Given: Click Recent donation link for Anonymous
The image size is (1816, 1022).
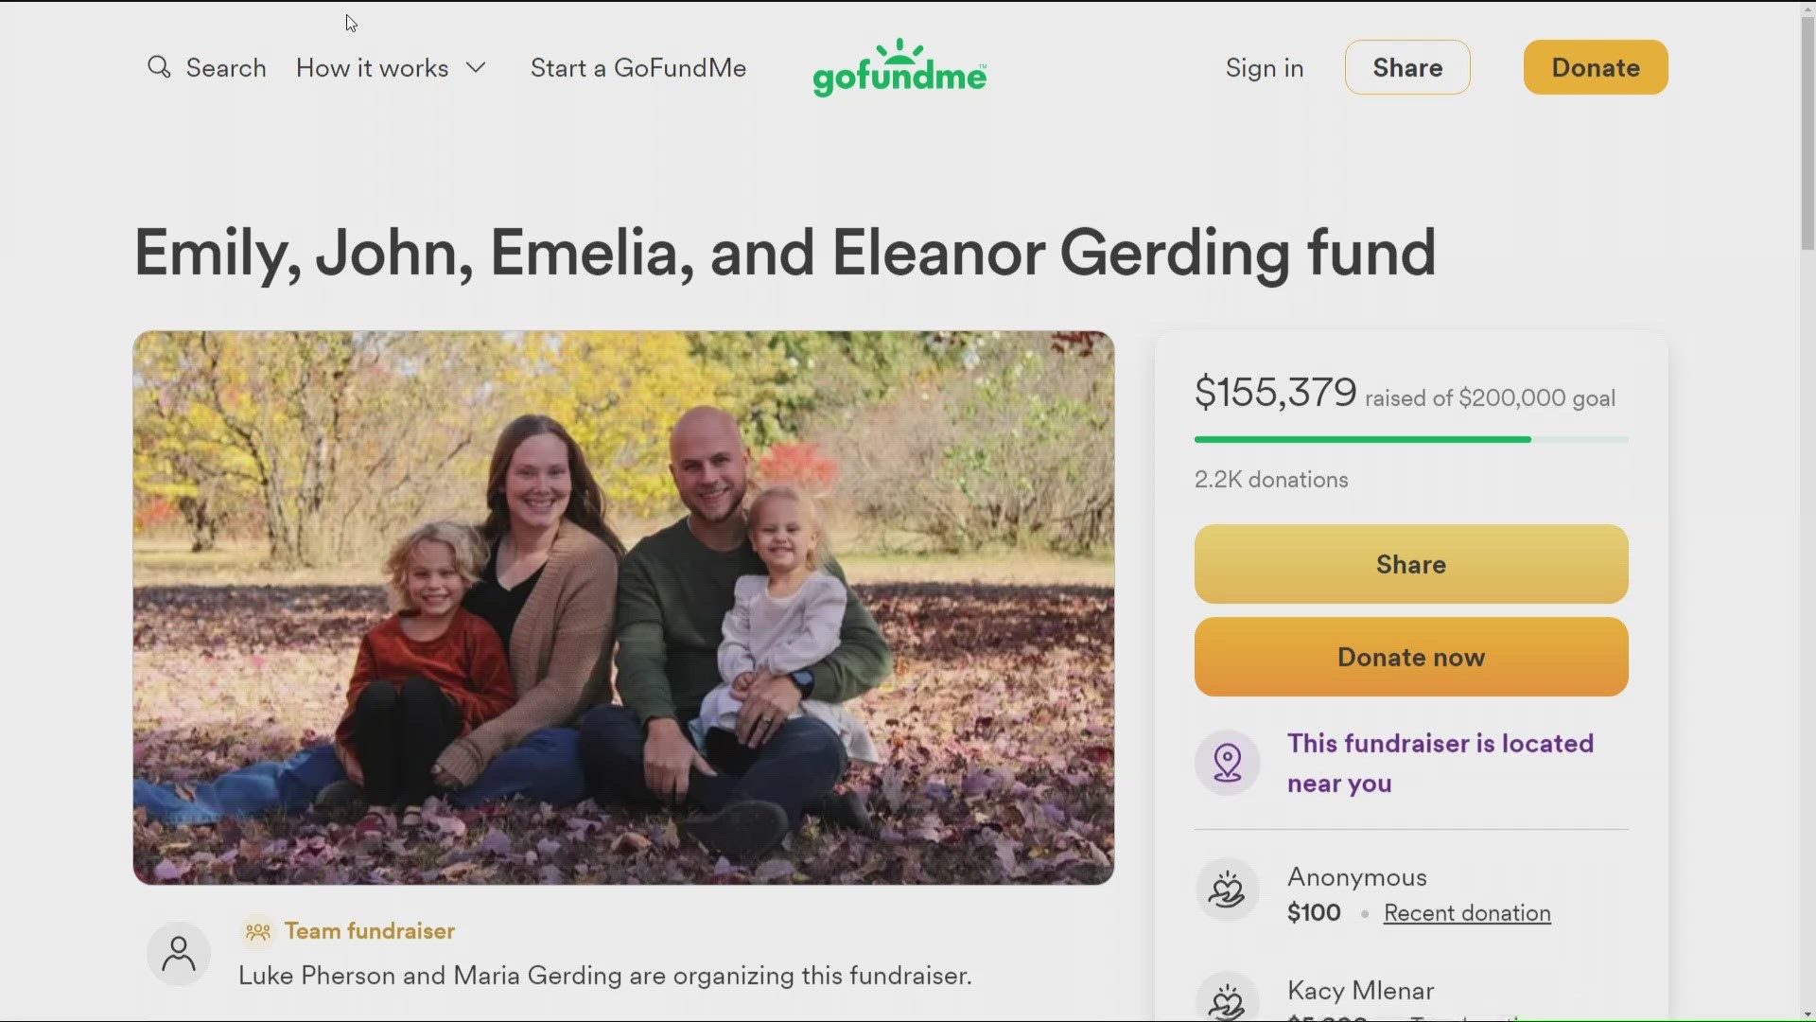Looking at the screenshot, I should tap(1467, 912).
